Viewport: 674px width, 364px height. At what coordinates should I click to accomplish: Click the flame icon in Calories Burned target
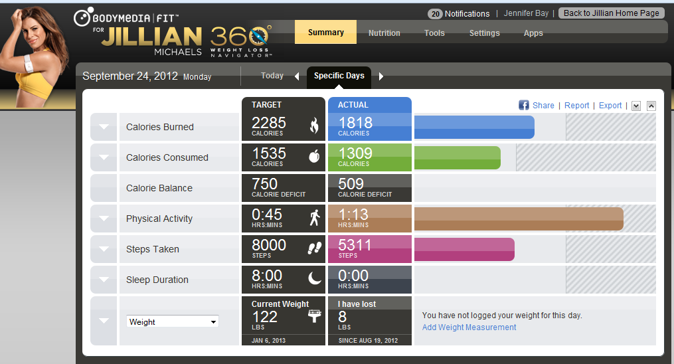tap(315, 126)
